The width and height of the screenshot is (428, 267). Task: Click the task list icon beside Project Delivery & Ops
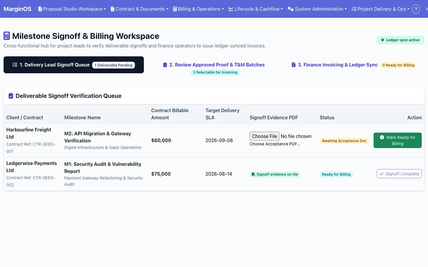[x=354, y=9]
